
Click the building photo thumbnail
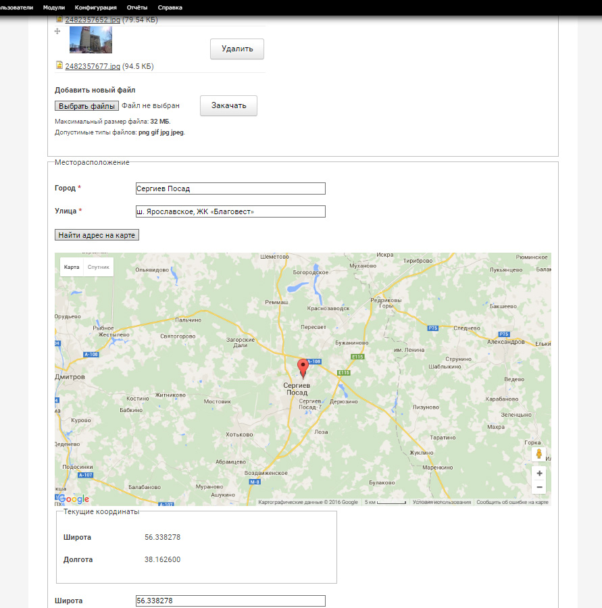click(x=91, y=40)
